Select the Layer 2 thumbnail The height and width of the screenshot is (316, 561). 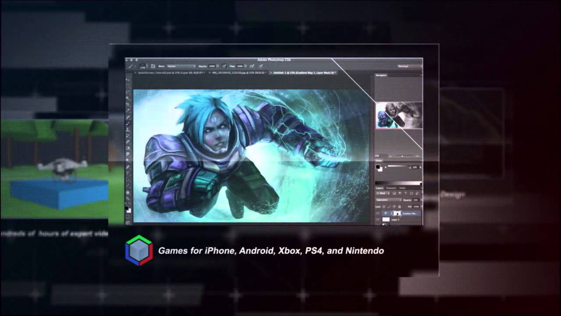pyautogui.click(x=386, y=219)
